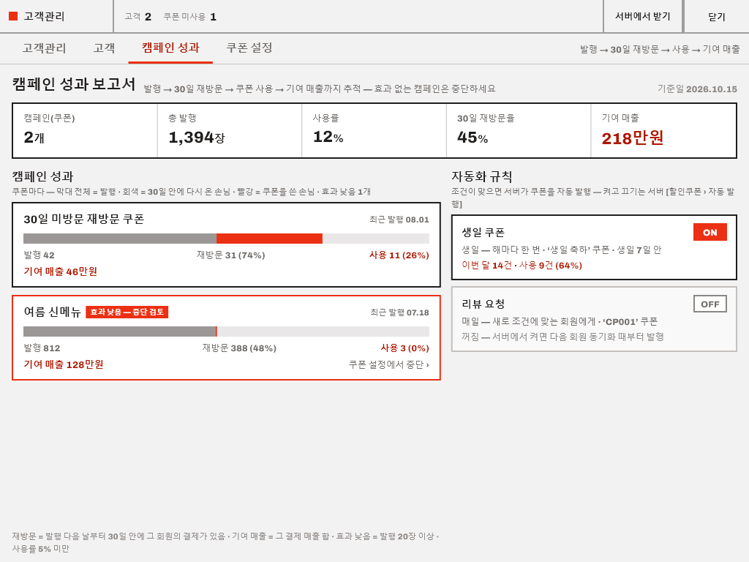
Task: Switch to the 고객 tab
Action: click(x=104, y=48)
